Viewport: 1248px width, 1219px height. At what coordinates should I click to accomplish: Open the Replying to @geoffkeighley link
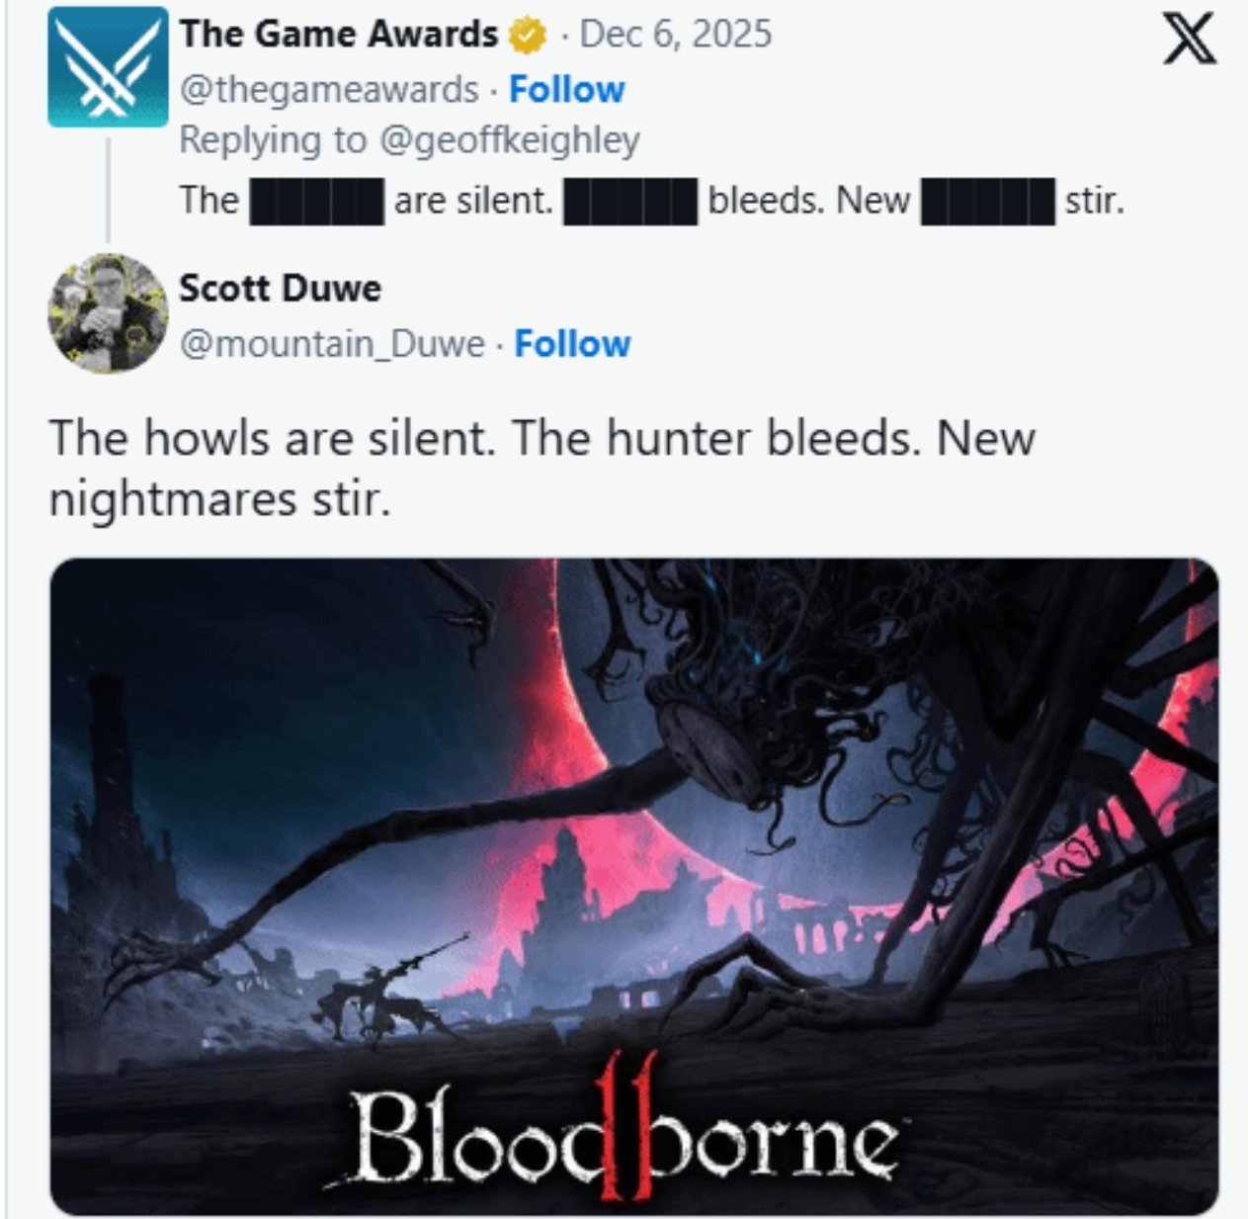(x=409, y=140)
